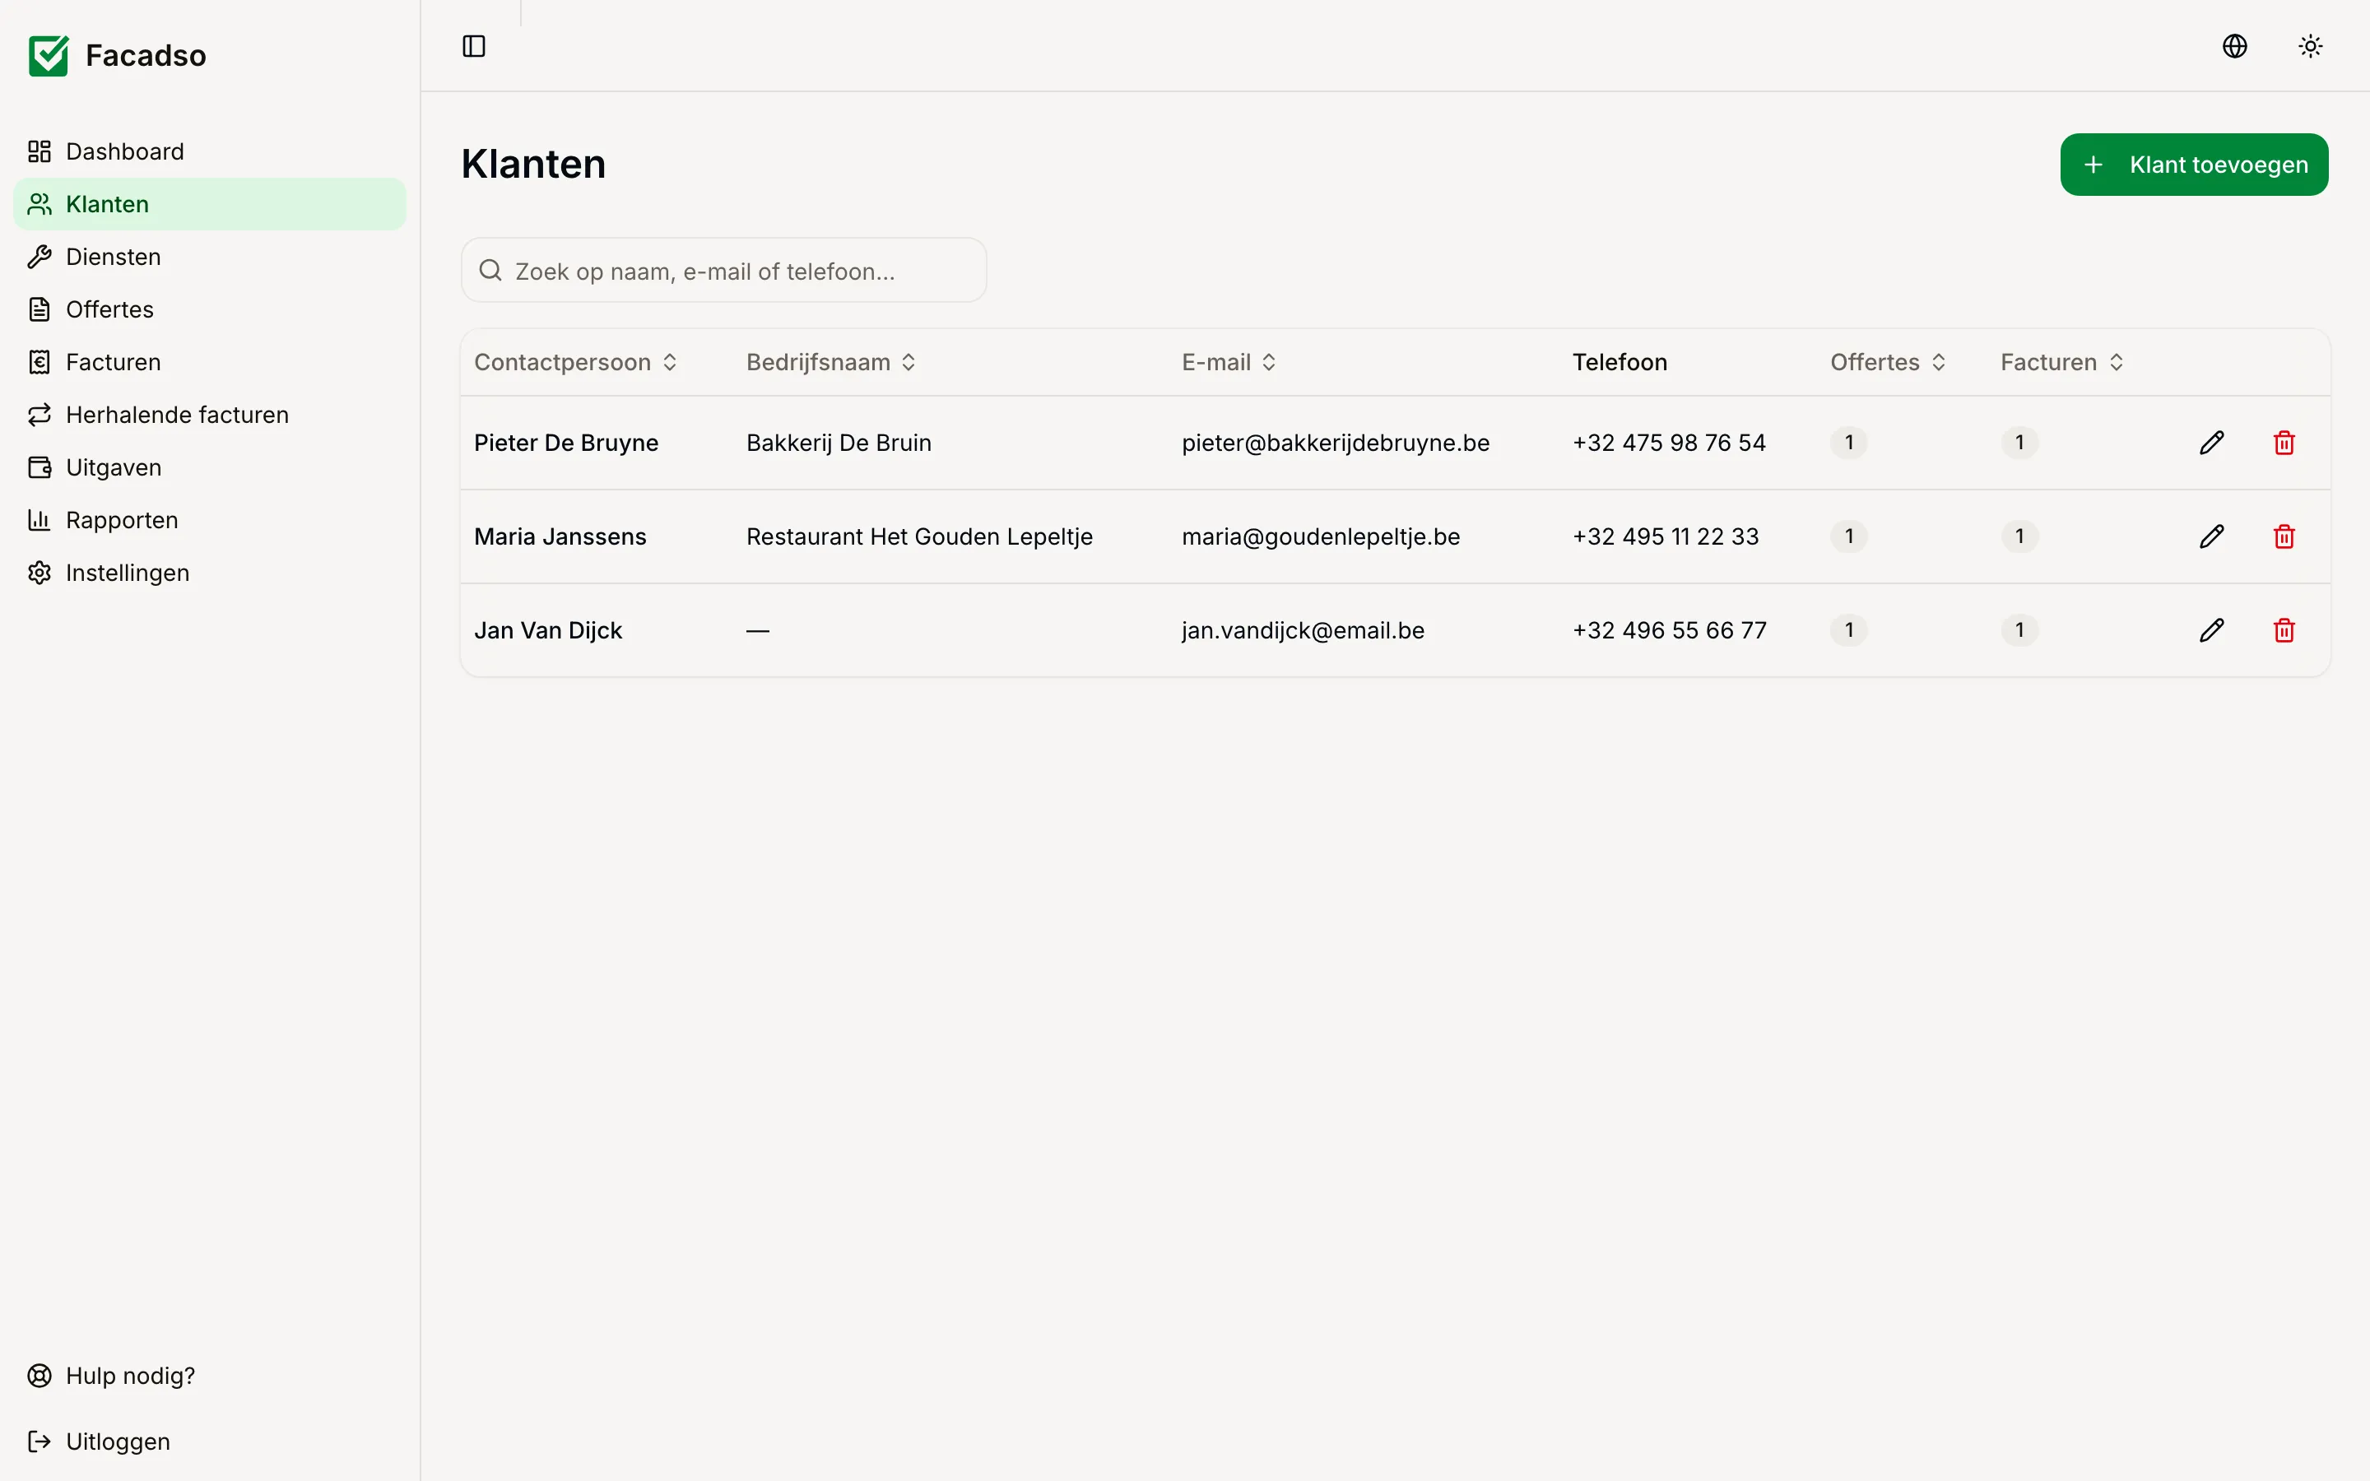Open the language globe icon

[x=2235, y=46]
